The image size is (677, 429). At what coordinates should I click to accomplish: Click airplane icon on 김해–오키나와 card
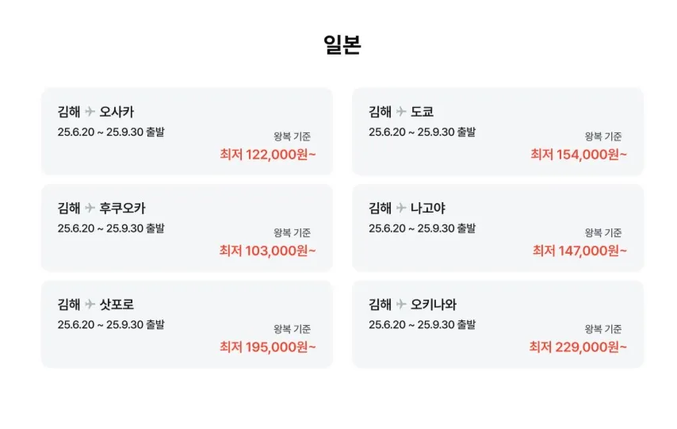(x=401, y=305)
